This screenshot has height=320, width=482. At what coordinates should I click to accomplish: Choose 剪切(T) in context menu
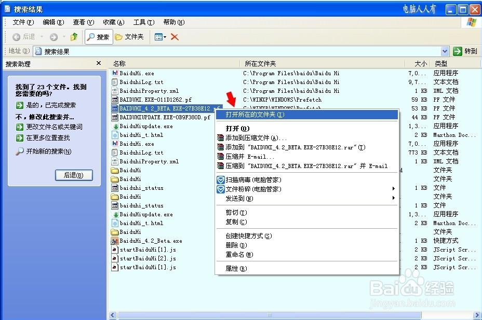coord(307,212)
